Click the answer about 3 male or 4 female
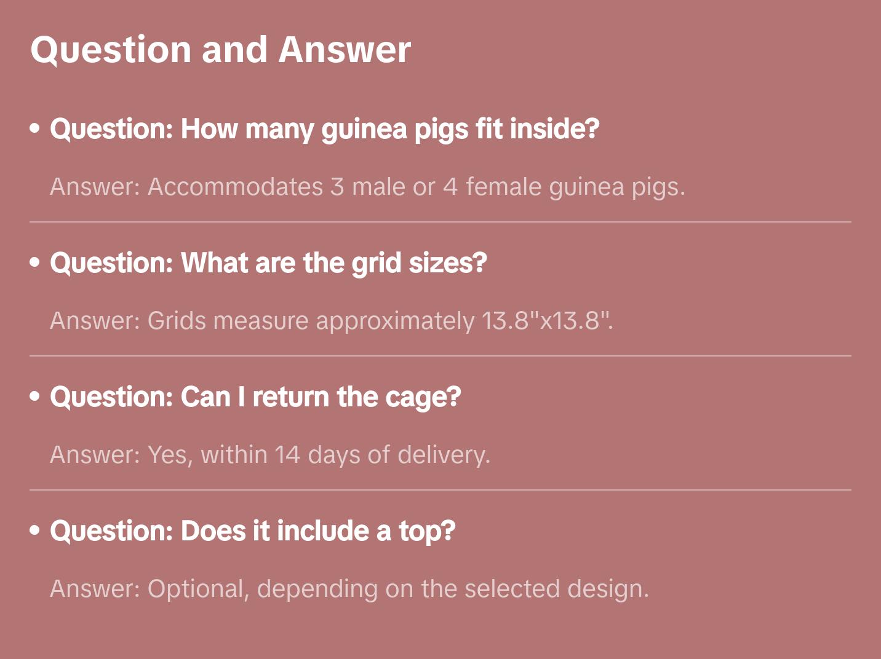Image resolution: width=881 pixels, height=659 pixels. point(367,187)
